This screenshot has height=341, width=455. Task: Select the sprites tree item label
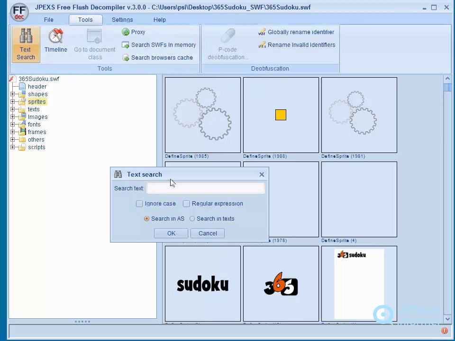(x=37, y=101)
